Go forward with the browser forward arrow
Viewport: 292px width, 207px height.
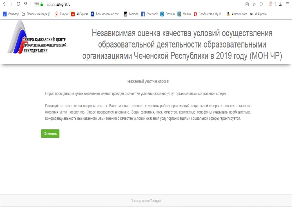click(x=11, y=4)
